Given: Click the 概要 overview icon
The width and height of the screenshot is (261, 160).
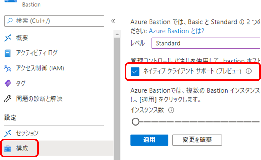Looking at the screenshot, I should click(x=8, y=38).
